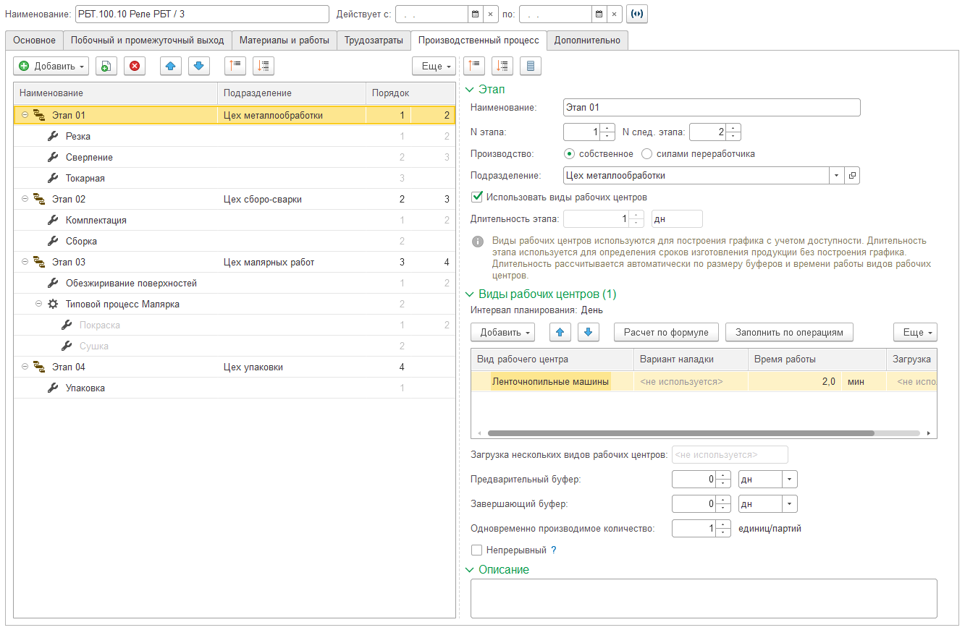965x630 pixels.
Task: Uncheck 'Использовать виды рабочих центров' checkbox
Action: [x=476, y=197]
